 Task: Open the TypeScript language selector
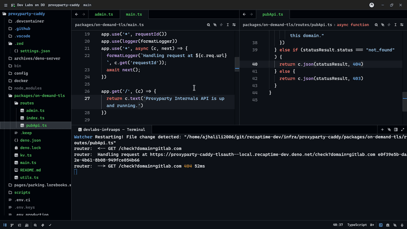coord(357,225)
